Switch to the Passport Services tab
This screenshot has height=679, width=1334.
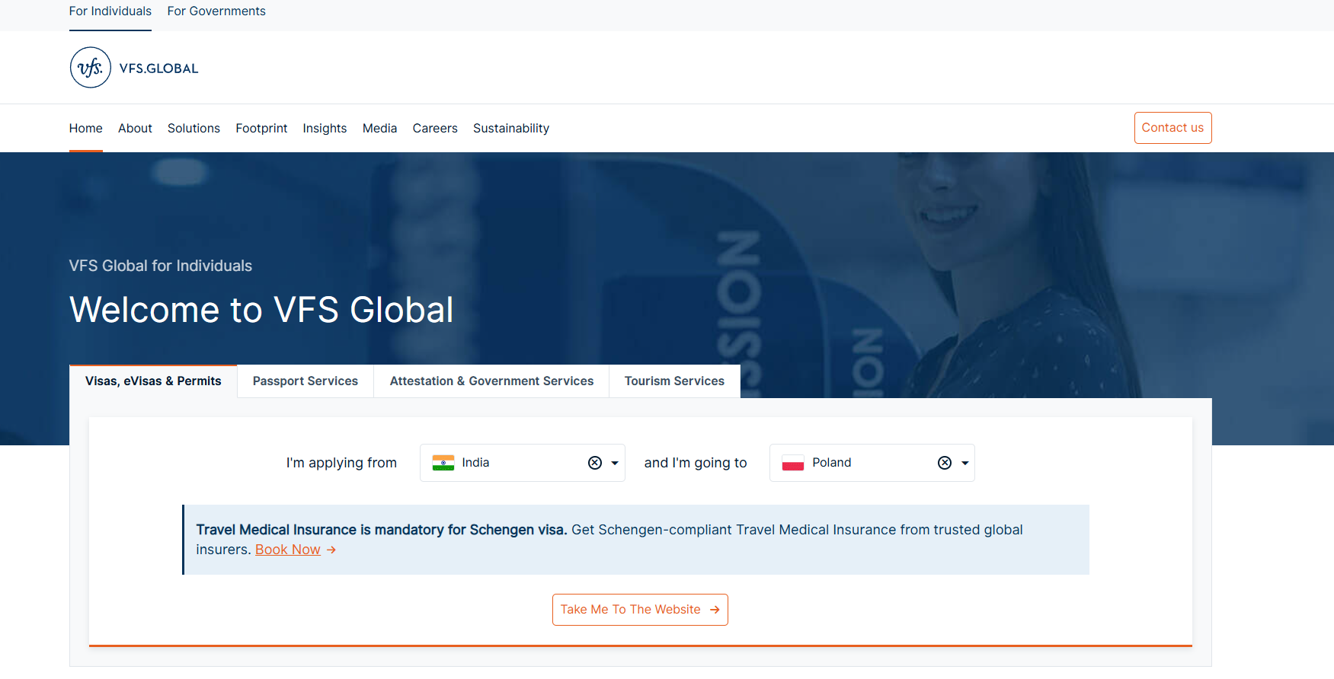click(305, 381)
